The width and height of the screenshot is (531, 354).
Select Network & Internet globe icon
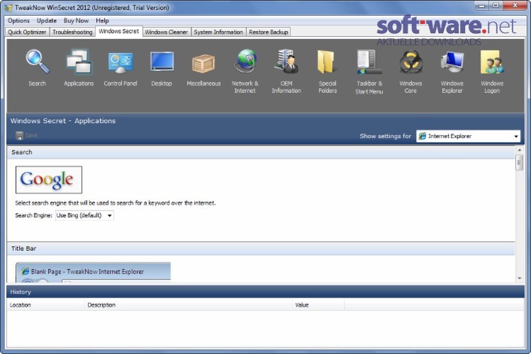point(245,61)
